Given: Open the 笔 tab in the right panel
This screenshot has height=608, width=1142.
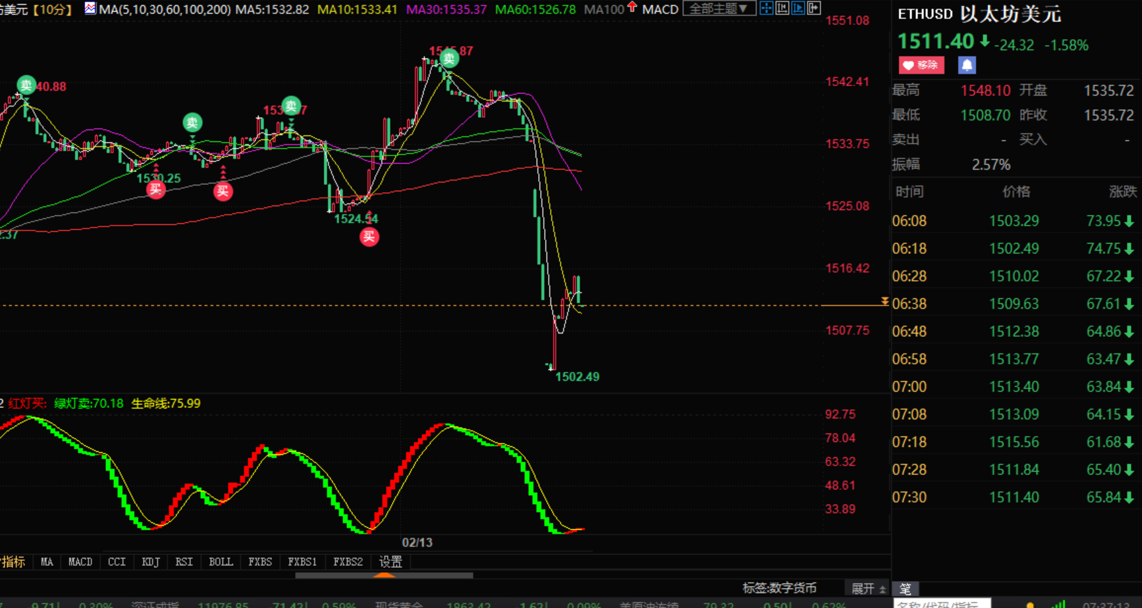Looking at the screenshot, I should point(906,589).
